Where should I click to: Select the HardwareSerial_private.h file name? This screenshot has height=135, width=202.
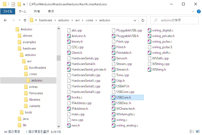click(x=89, y=69)
